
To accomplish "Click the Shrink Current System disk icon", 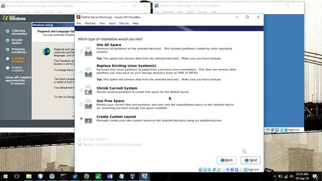I will click(89, 90).
